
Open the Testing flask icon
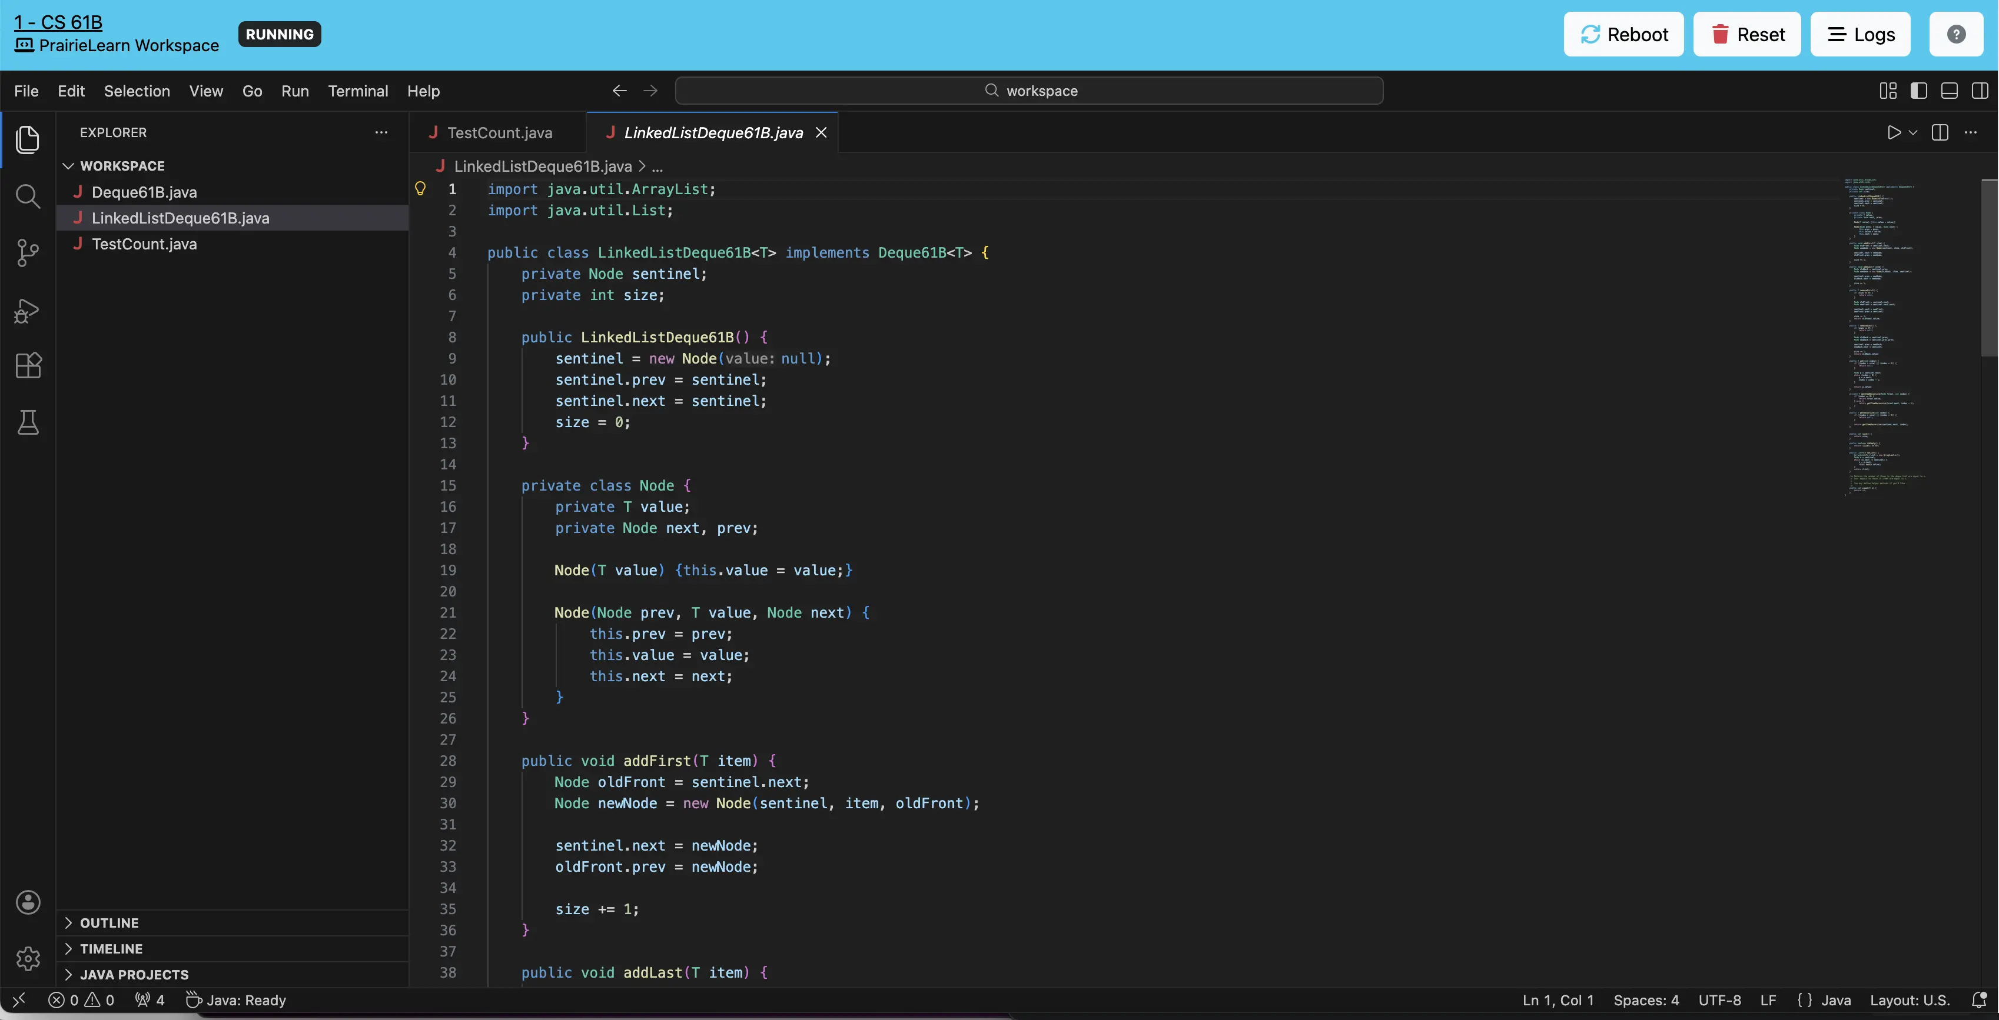click(x=28, y=423)
